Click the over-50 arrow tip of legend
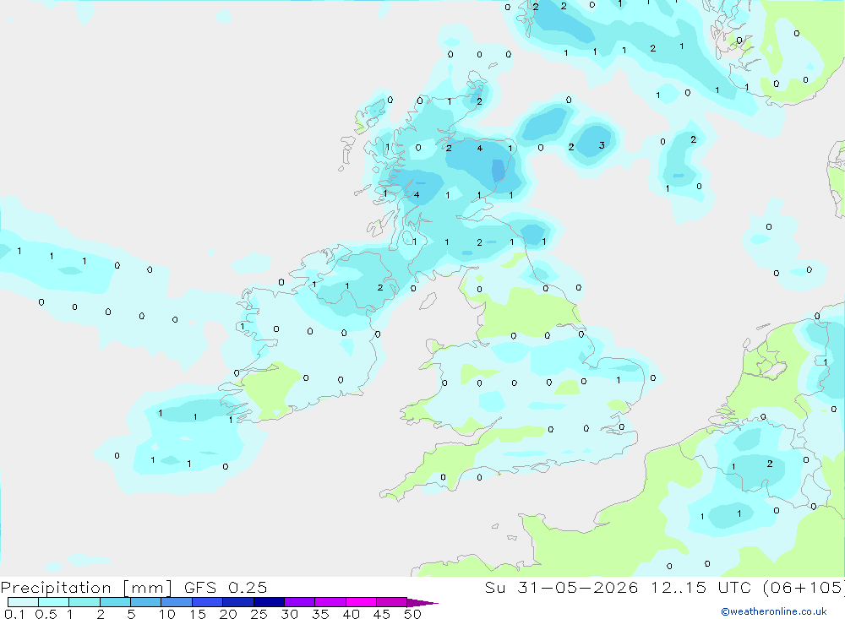Screen dimensions: 845x619 pos(422,603)
